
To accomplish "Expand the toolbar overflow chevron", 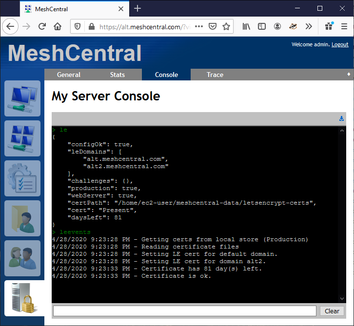I will [308, 26].
